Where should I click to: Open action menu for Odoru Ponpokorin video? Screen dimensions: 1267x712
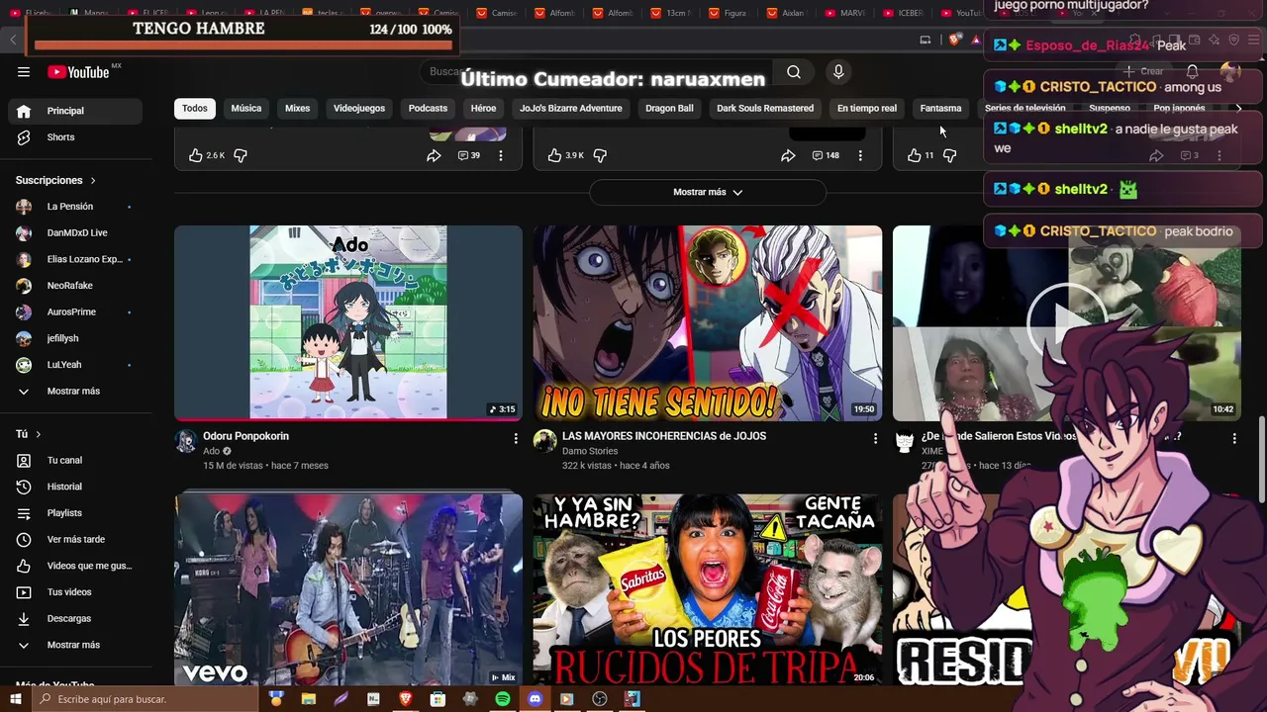click(516, 438)
